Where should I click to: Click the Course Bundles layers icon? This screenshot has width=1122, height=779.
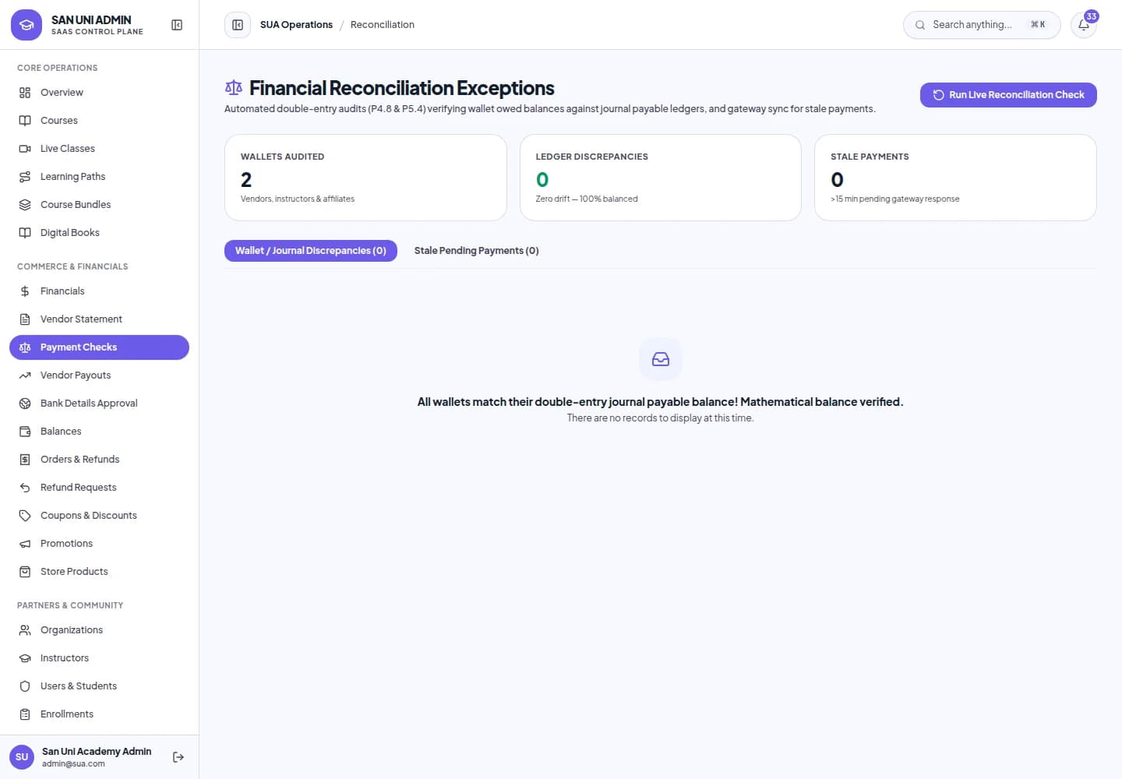pos(25,205)
